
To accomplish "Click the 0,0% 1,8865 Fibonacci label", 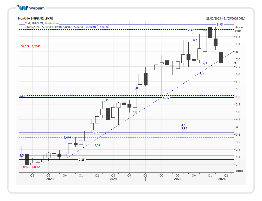I will (30, 167).
